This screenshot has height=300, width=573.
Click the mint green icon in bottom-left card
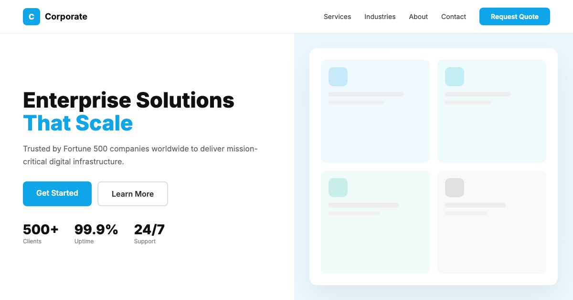(x=338, y=188)
